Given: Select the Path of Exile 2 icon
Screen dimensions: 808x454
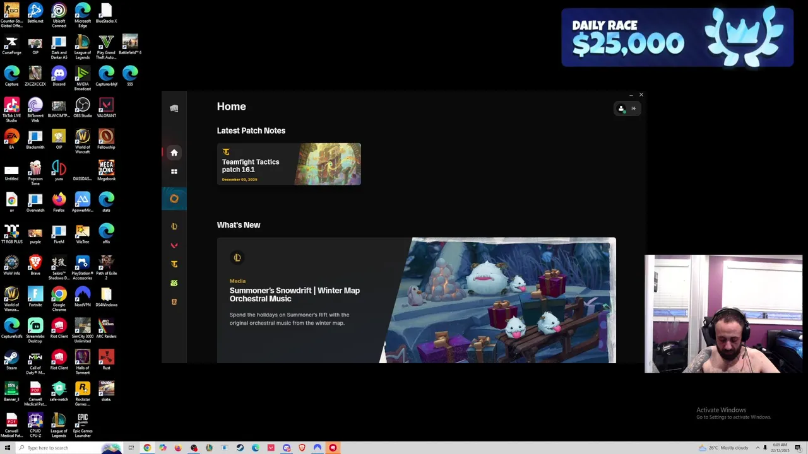Looking at the screenshot, I should (x=106, y=267).
